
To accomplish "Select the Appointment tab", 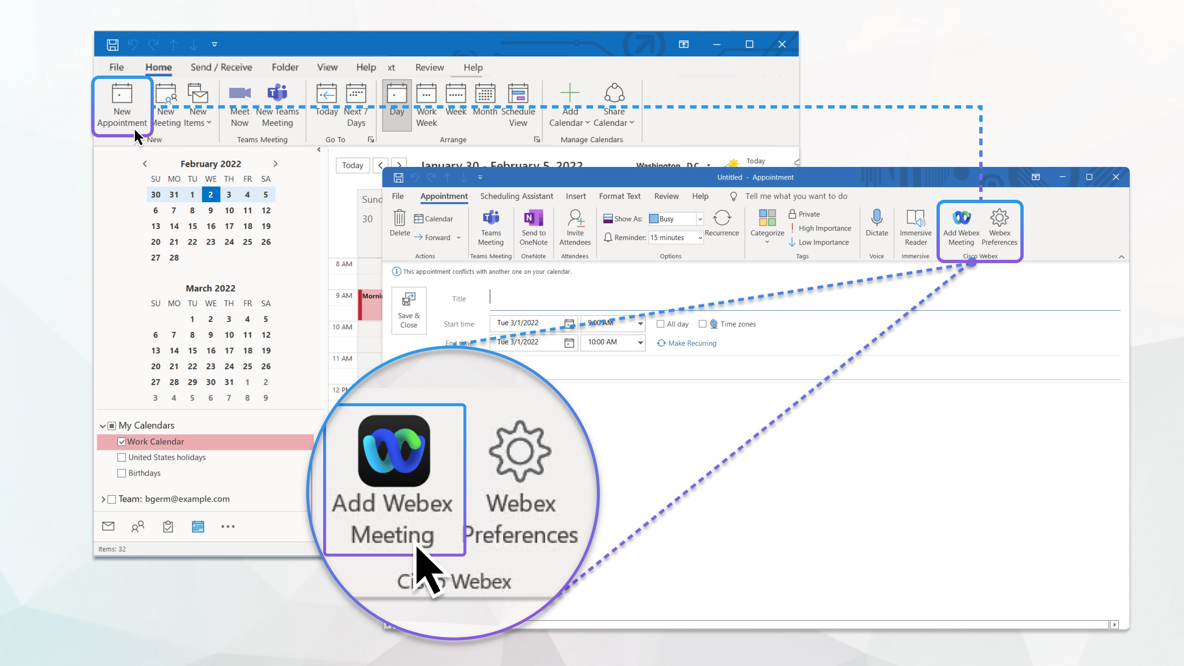I will click(x=445, y=196).
